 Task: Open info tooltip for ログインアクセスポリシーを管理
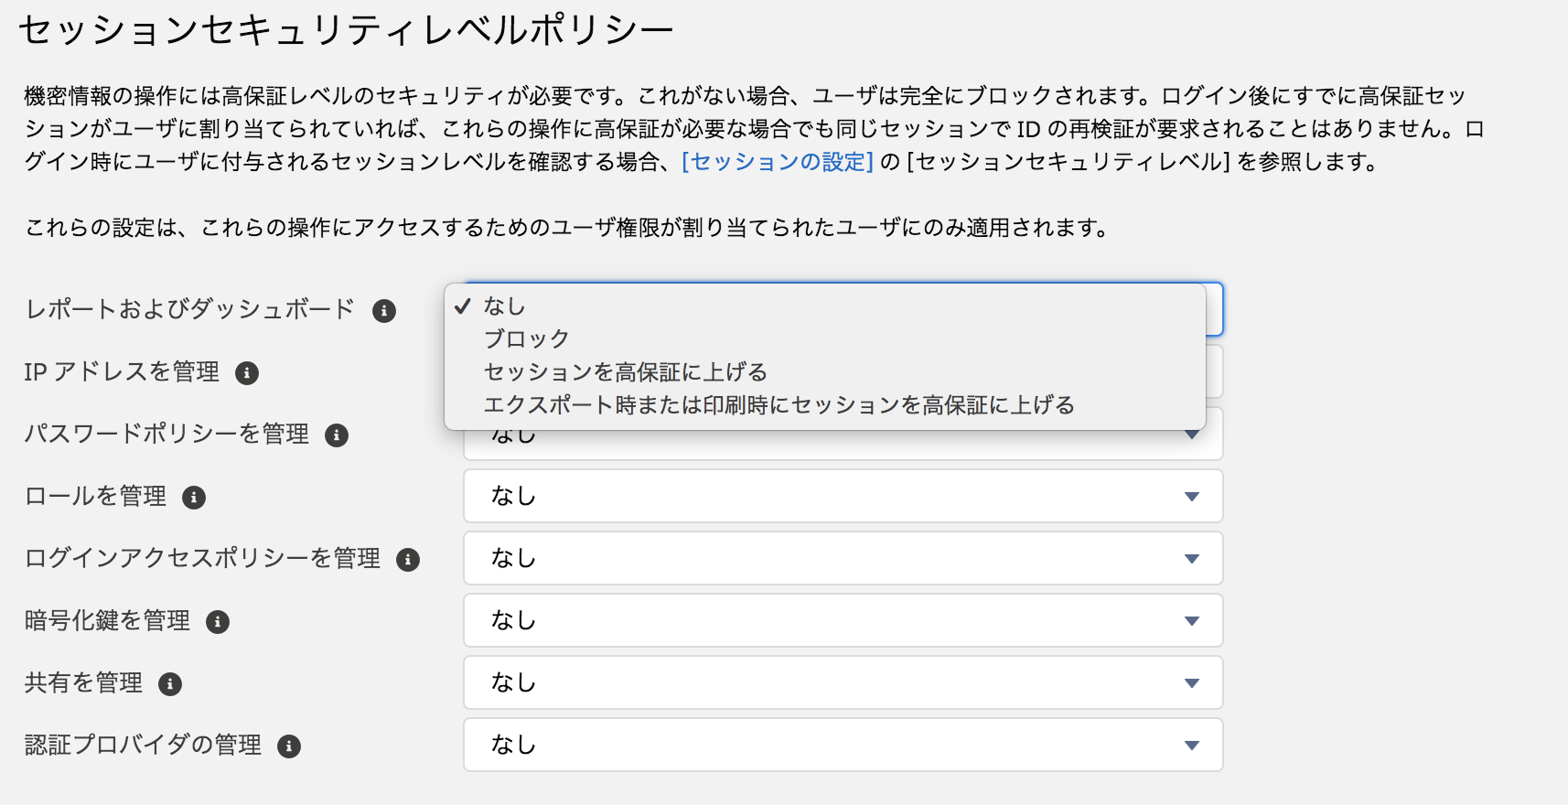(408, 560)
